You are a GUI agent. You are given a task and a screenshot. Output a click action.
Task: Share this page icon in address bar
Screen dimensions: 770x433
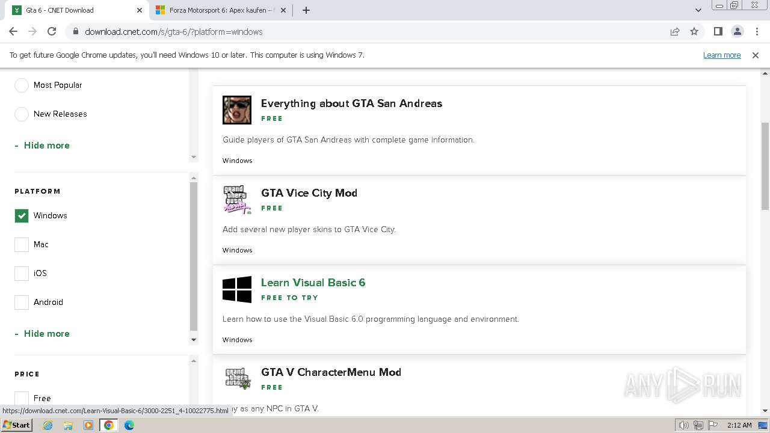(x=675, y=32)
